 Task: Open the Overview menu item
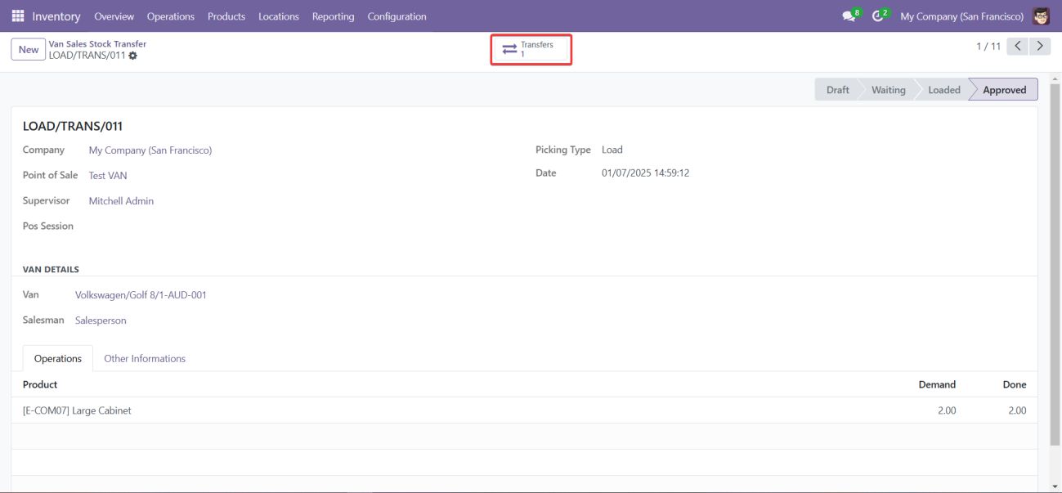tap(114, 16)
